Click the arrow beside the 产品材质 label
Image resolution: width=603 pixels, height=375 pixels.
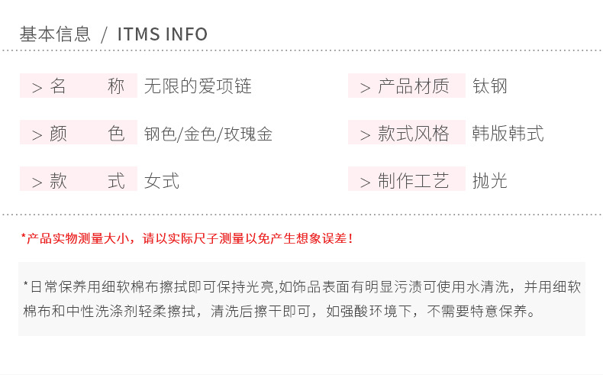365,87
